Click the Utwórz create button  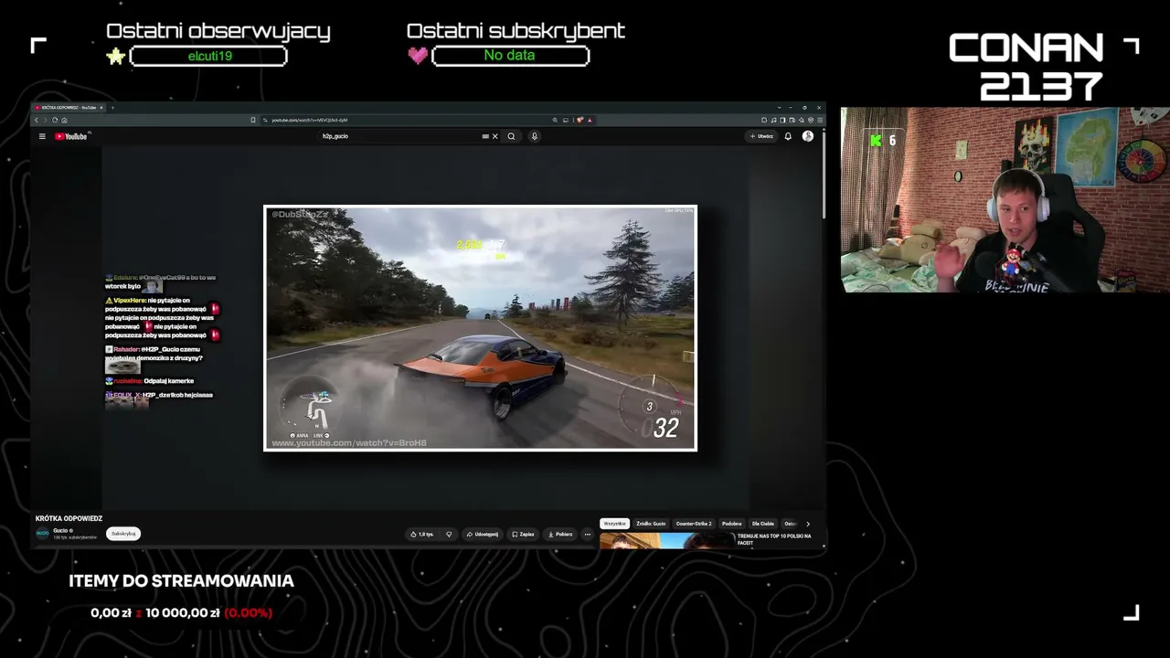coord(761,136)
